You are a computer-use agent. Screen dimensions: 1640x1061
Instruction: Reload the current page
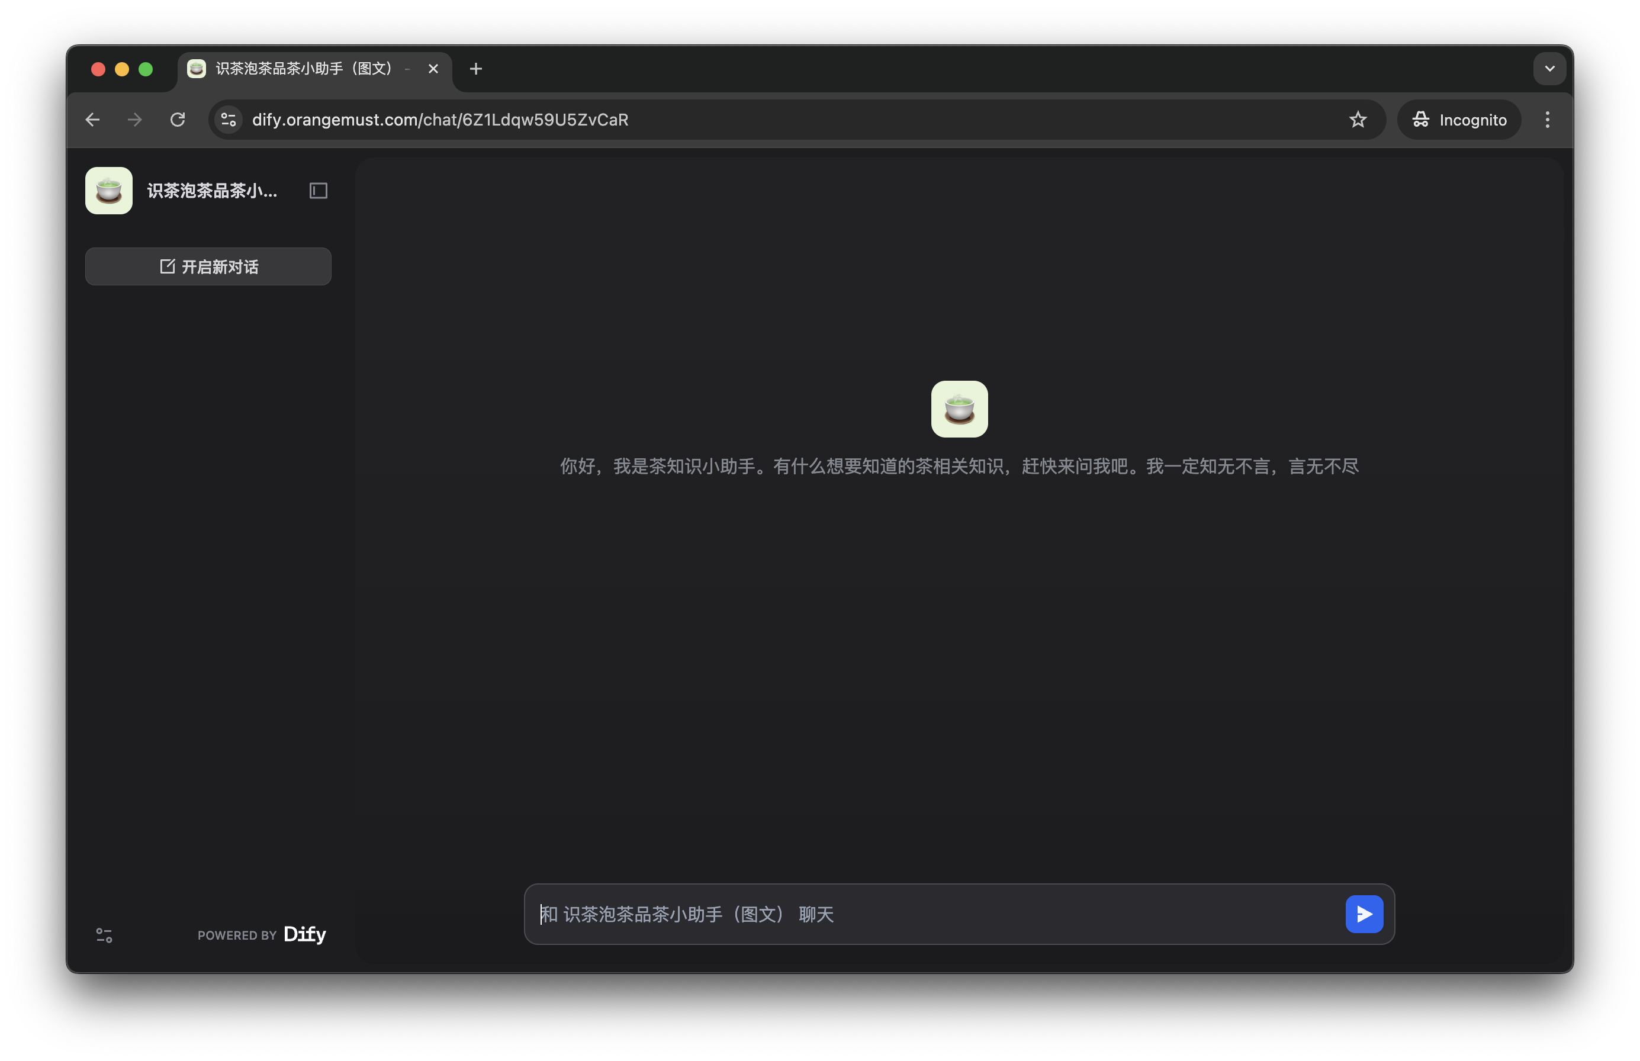tap(178, 119)
